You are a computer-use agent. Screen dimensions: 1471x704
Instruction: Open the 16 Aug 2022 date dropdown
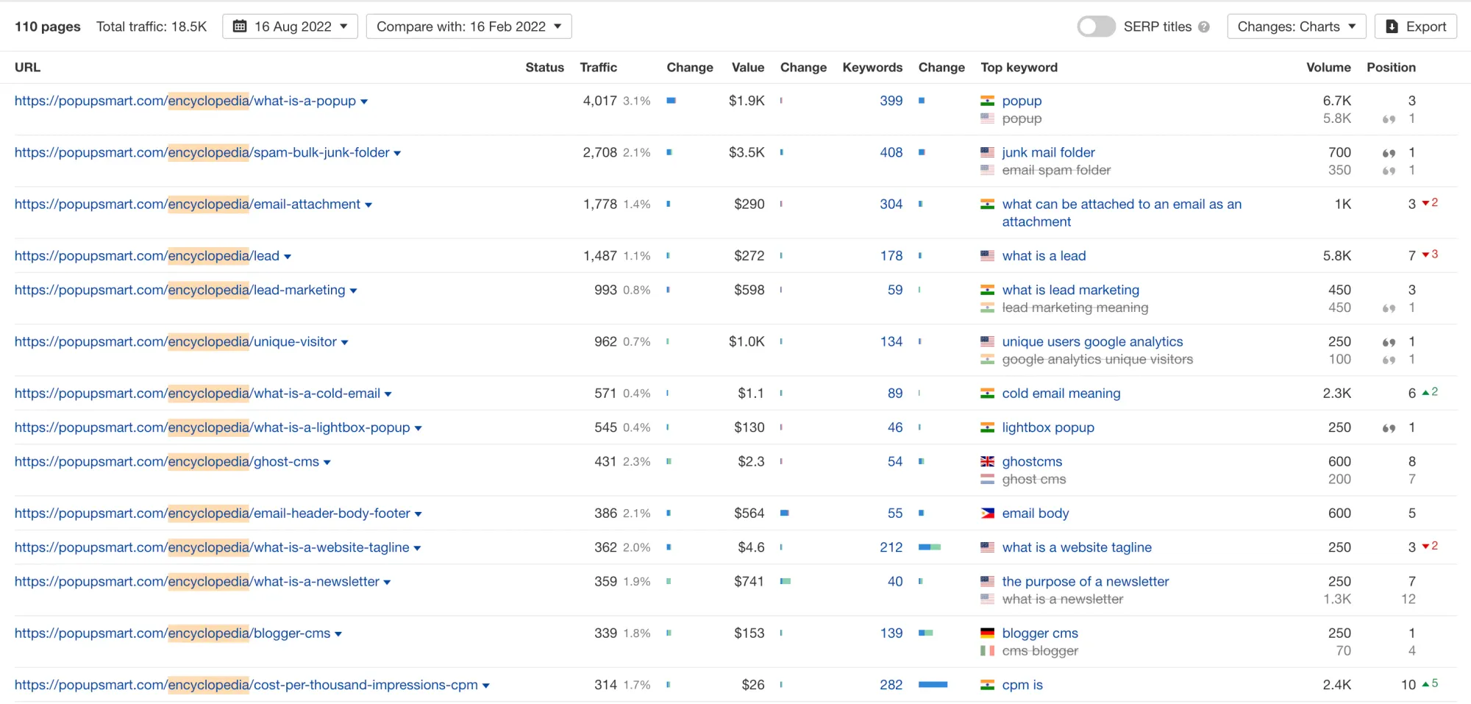[290, 26]
